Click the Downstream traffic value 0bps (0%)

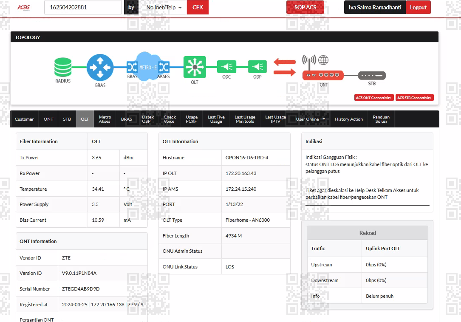[x=376, y=280]
